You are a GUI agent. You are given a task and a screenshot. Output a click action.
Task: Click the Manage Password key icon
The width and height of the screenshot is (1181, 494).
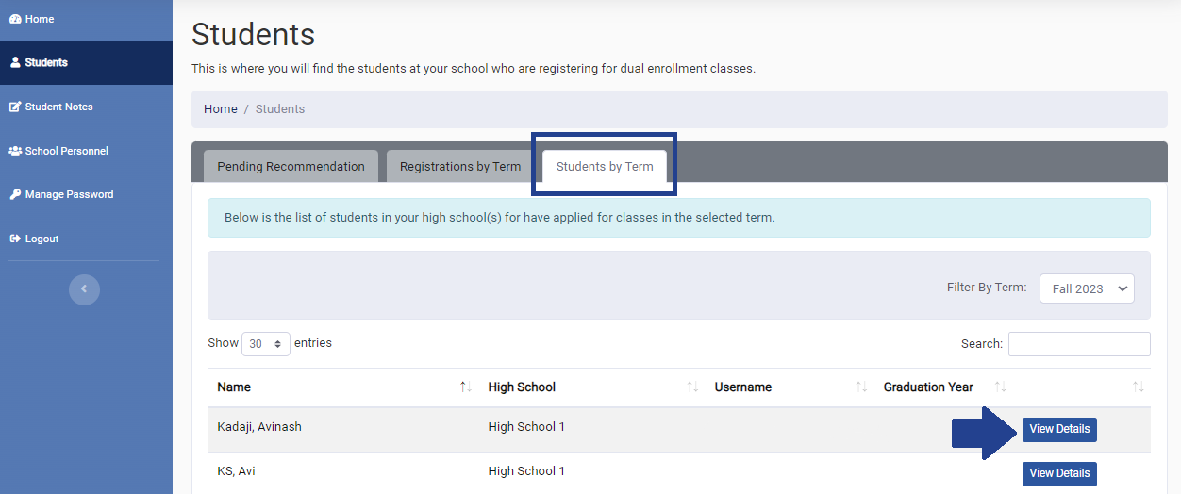15,194
